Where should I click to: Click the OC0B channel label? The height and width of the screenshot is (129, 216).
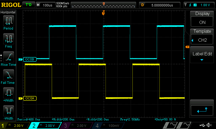30,59
